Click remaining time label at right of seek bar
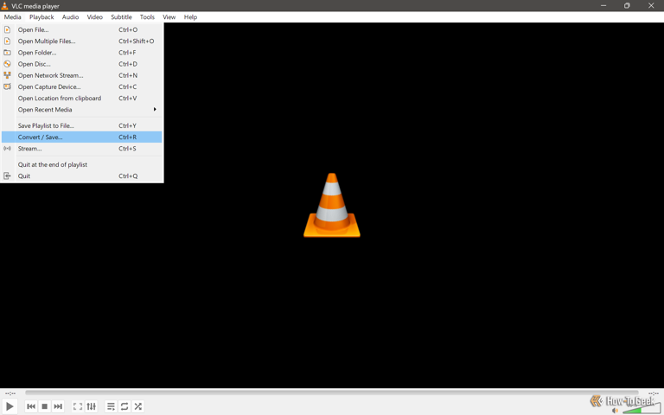664x415 pixels. [654, 393]
